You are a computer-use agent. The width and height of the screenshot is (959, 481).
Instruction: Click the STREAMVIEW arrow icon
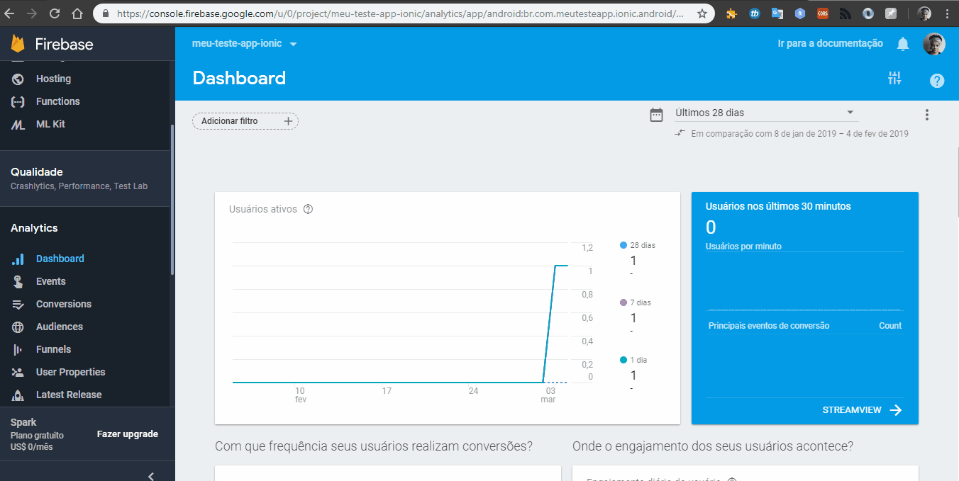(896, 410)
